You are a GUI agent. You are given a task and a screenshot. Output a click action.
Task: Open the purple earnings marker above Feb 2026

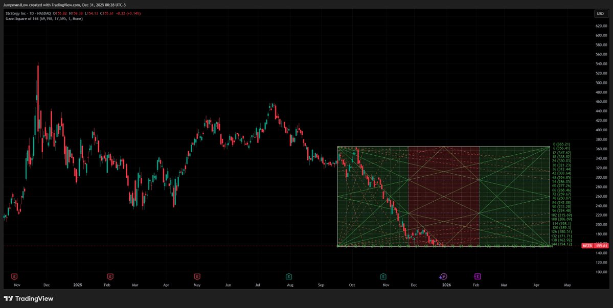tap(478, 276)
